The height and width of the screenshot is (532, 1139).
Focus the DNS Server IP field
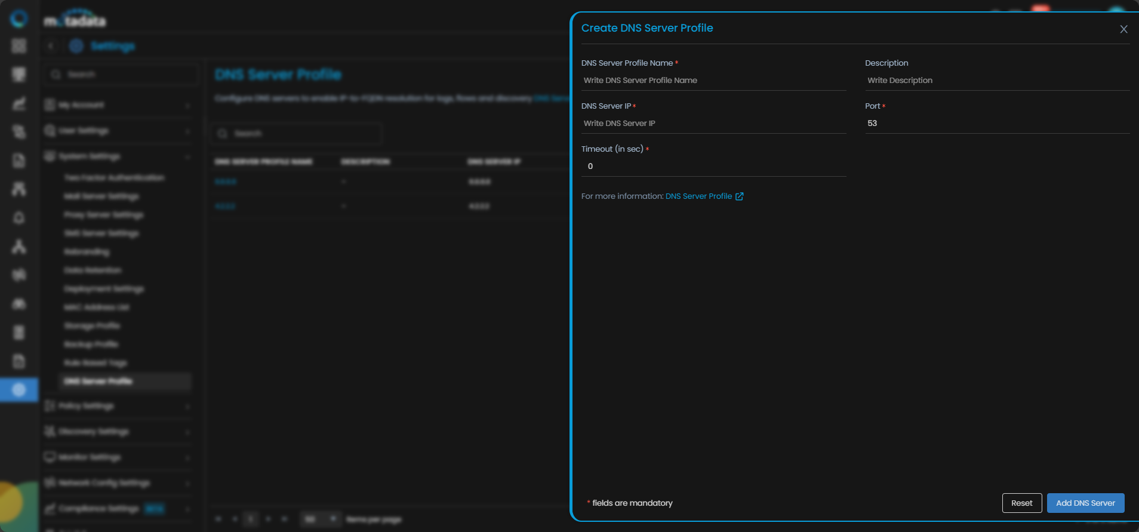point(713,124)
